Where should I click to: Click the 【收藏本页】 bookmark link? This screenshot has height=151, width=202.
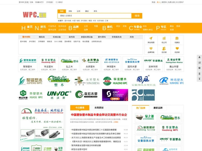pyautogui.click(x=39, y=2)
